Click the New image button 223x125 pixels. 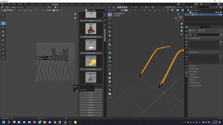[x=49, y=10]
